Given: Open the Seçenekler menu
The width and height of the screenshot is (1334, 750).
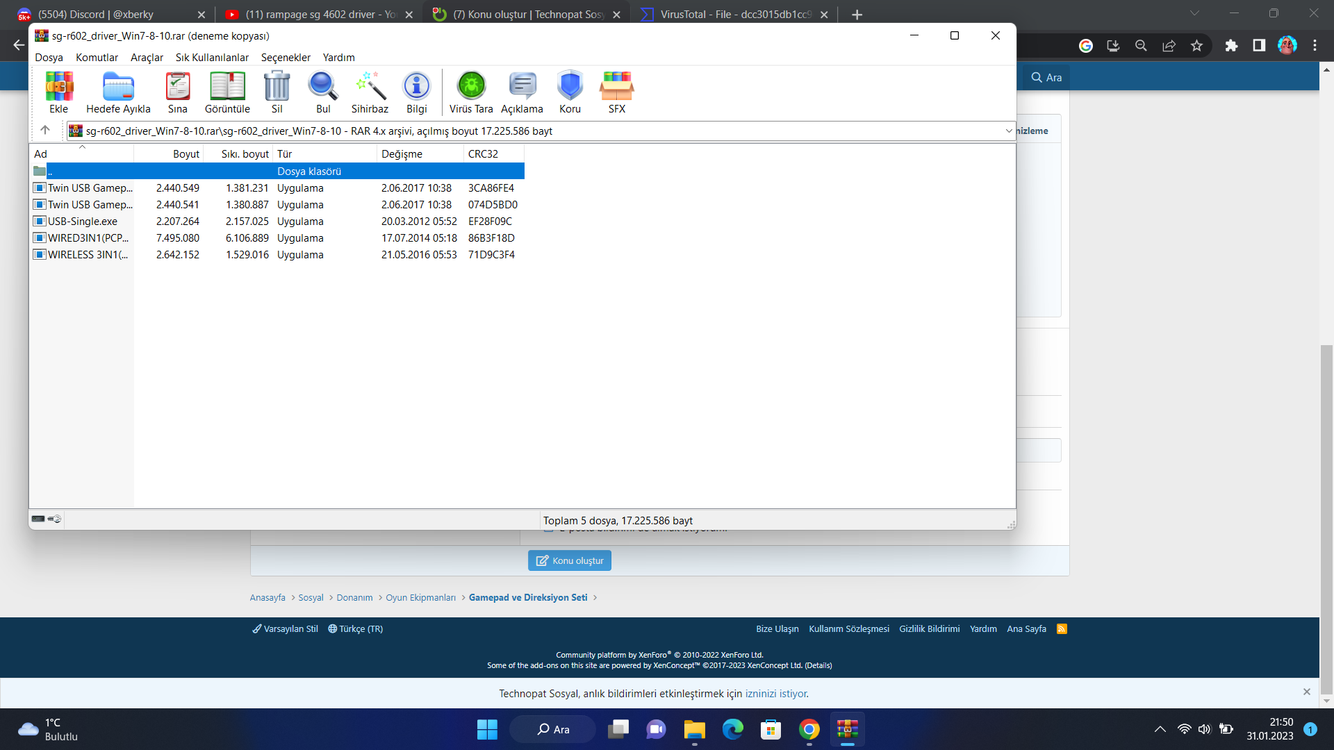Looking at the screenshot, I should coord(286,58).
